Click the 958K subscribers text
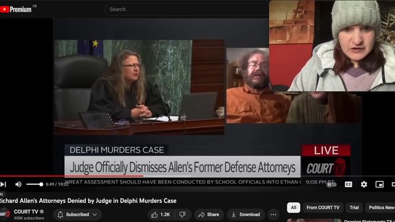Viewport: 395px width, 222px height. pos(29,218)
